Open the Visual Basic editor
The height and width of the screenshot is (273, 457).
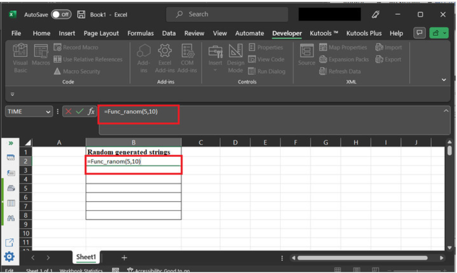pyautogui.click(x=20, y=58)
